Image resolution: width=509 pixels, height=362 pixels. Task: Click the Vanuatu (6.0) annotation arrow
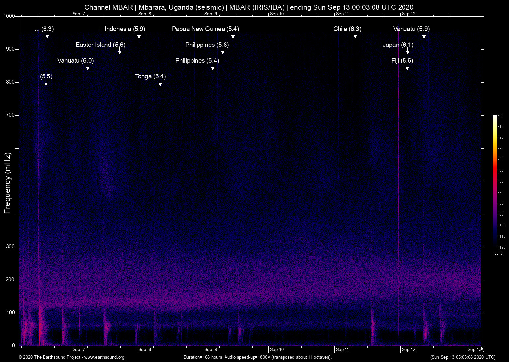[88, 67]
